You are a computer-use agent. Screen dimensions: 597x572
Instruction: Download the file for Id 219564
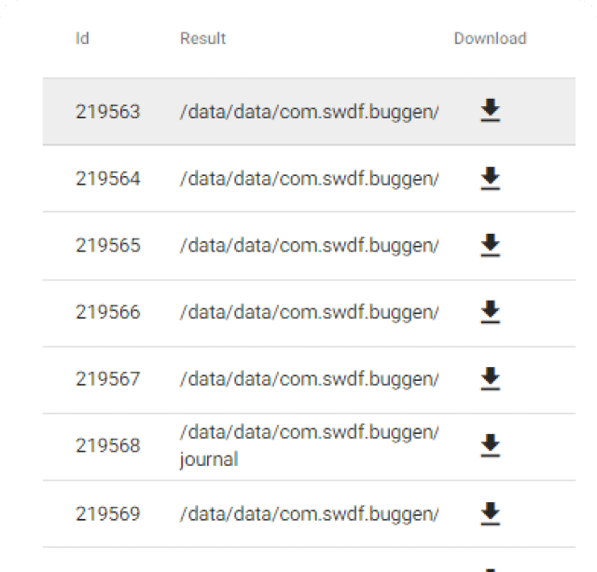[490, 178]
